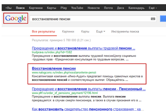Open 'Диск' in the top bar
166x111 pixels.
(120, 8)
